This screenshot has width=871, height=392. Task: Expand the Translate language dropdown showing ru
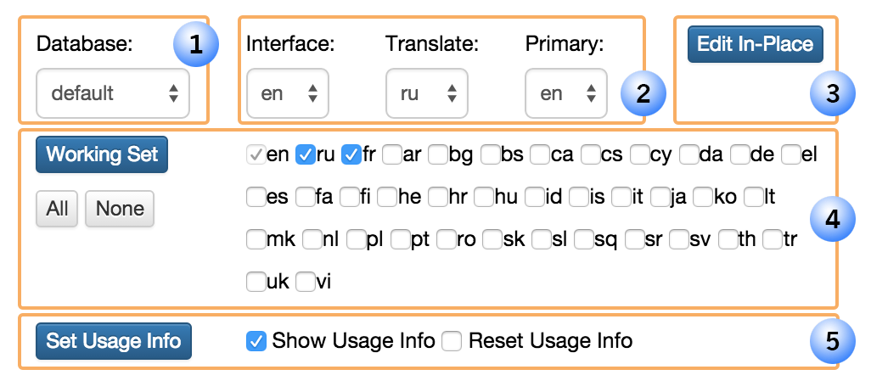coord(426,93)
